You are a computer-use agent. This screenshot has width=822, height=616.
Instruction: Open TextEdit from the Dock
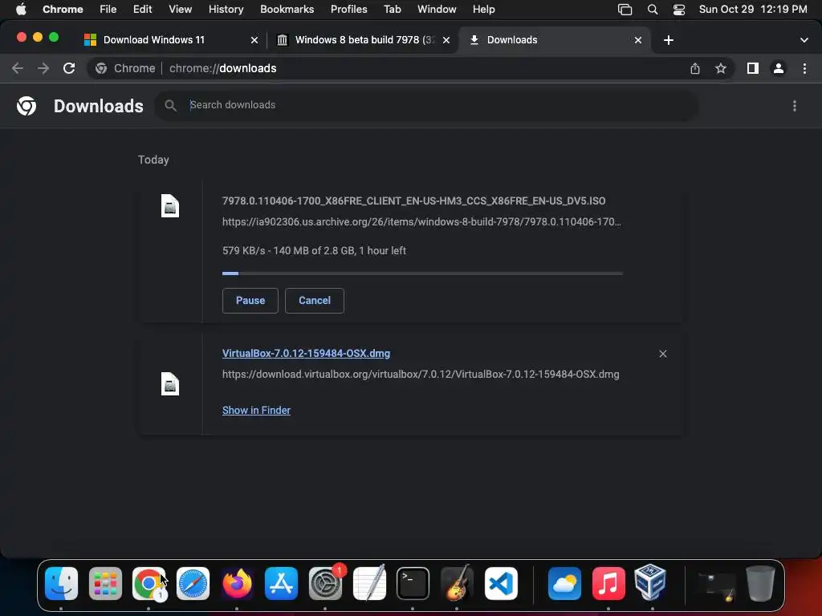click(369, 583)
